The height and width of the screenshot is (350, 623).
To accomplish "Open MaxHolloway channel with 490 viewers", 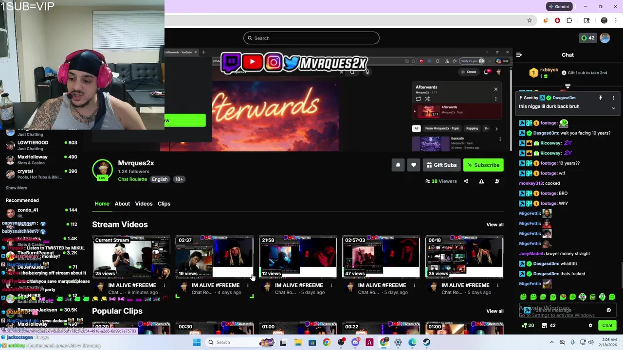I will click(42, 159).
